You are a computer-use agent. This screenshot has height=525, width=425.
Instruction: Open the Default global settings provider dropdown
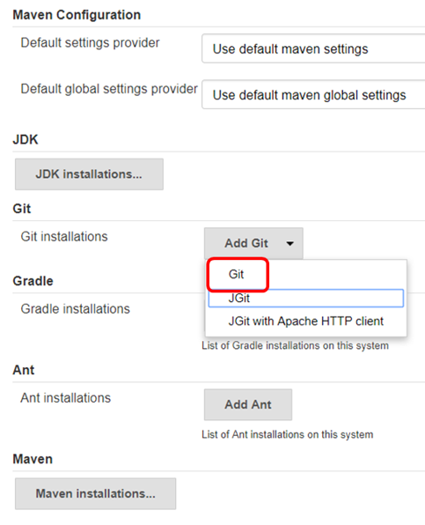coord(313,94)
